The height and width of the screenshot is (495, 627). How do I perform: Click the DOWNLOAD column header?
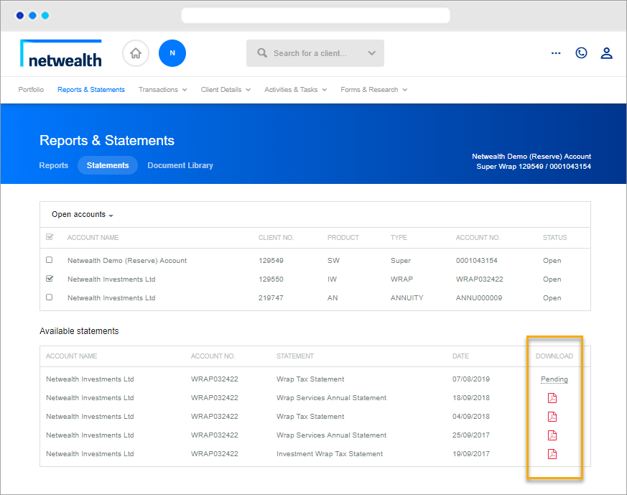[554, 356]
